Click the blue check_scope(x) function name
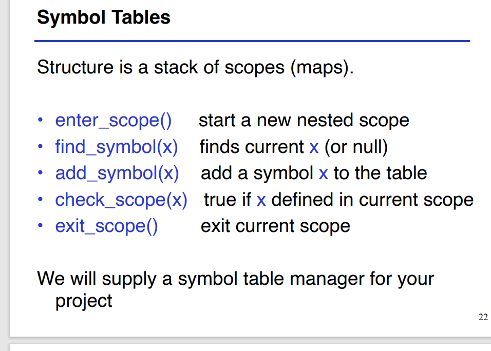The width and height of the screenshot is (491, 351). [x=121, y=200]
